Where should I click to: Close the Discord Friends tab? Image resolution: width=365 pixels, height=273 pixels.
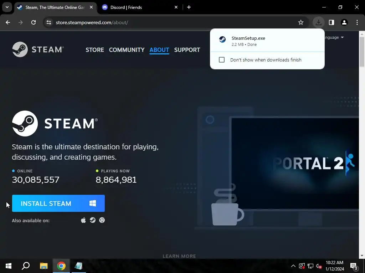pyautogui.click(x=176, y=7)
